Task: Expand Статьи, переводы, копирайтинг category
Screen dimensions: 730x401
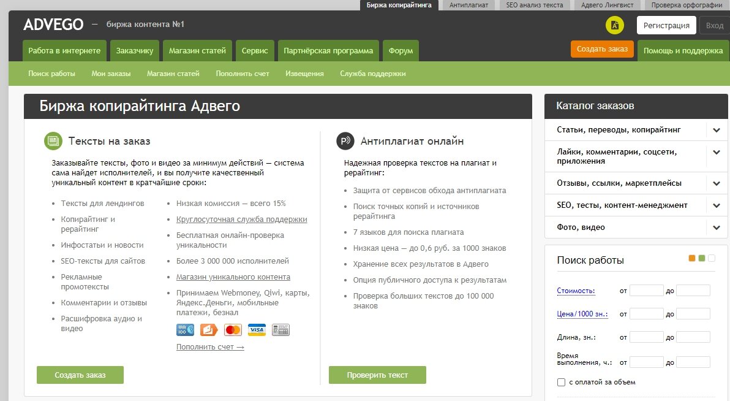Action: (717, 130)
